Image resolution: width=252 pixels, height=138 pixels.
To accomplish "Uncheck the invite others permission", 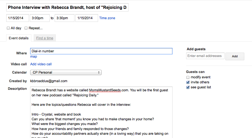I will pos(188,82).
